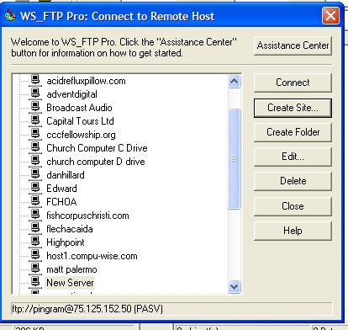Close the Connect to Remote Host window
This screenshot has height=330, width=348.
coord(330,16)
